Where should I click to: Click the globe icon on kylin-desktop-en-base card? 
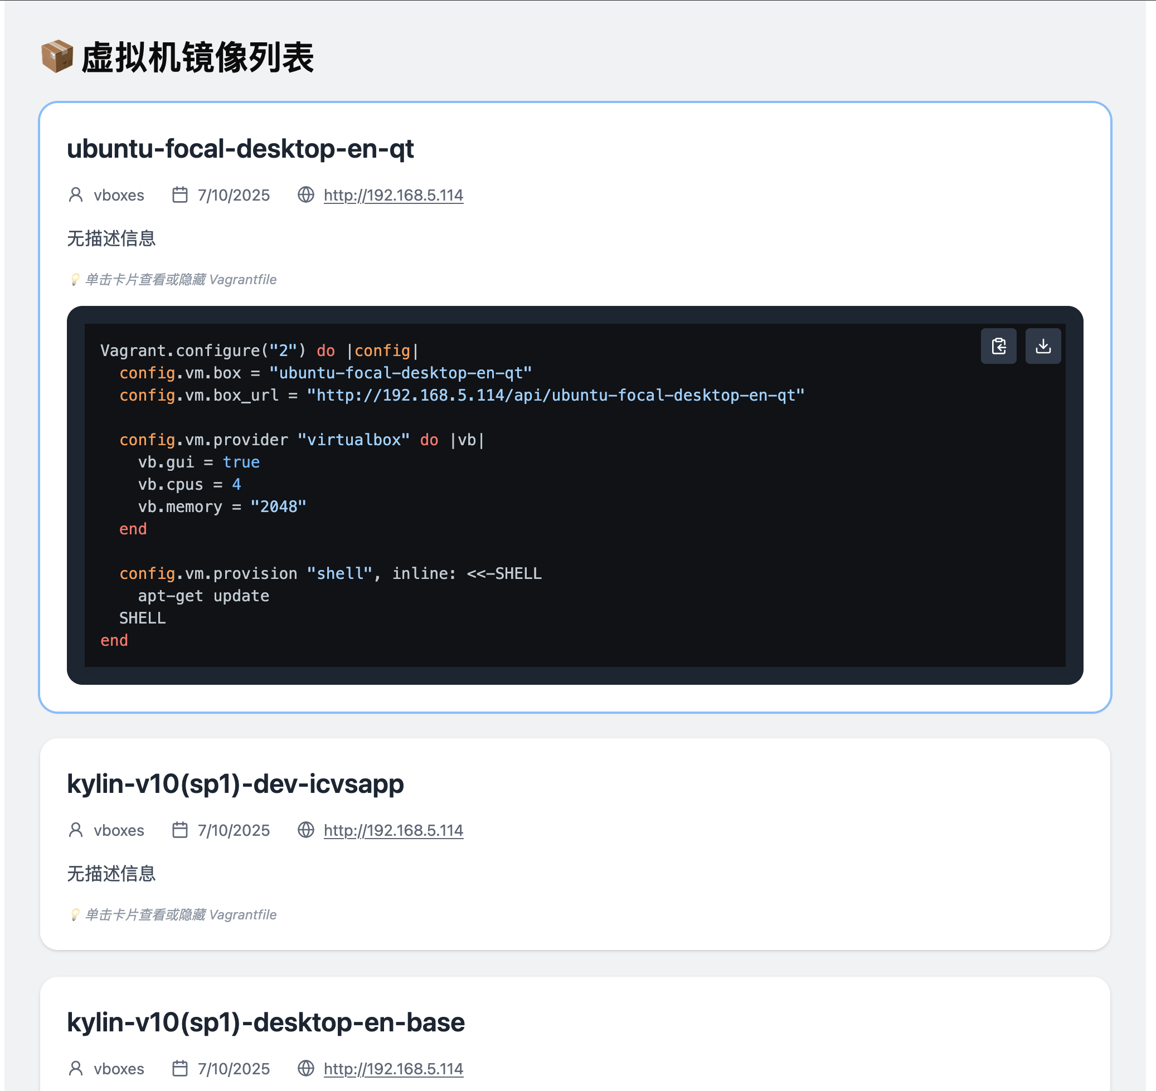click(305, 1068)
